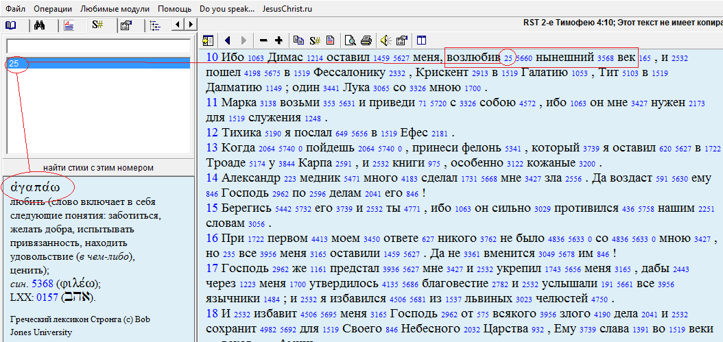
Task: Open the Любимые модули menu
Action: point(115,9)
